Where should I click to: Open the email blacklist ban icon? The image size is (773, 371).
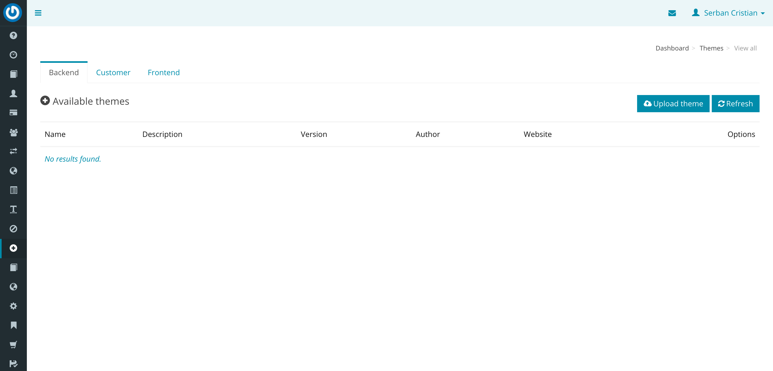tap(13, 228)
